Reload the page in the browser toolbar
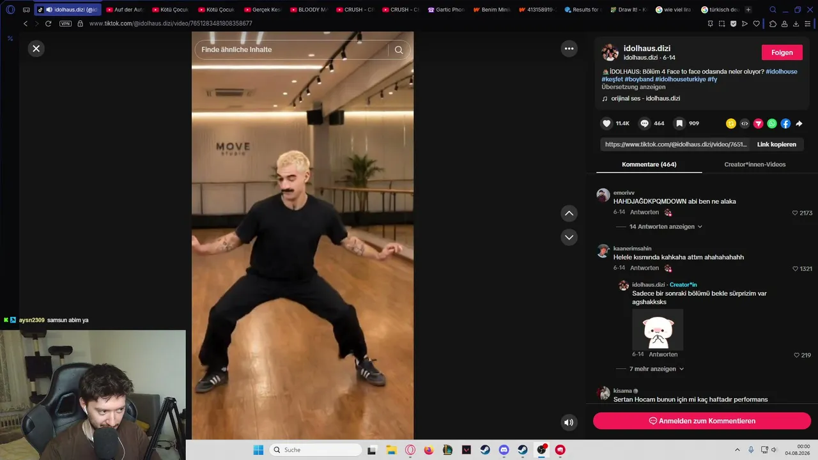The height and width of the screenshot is (460, 818). coord(48,24)
